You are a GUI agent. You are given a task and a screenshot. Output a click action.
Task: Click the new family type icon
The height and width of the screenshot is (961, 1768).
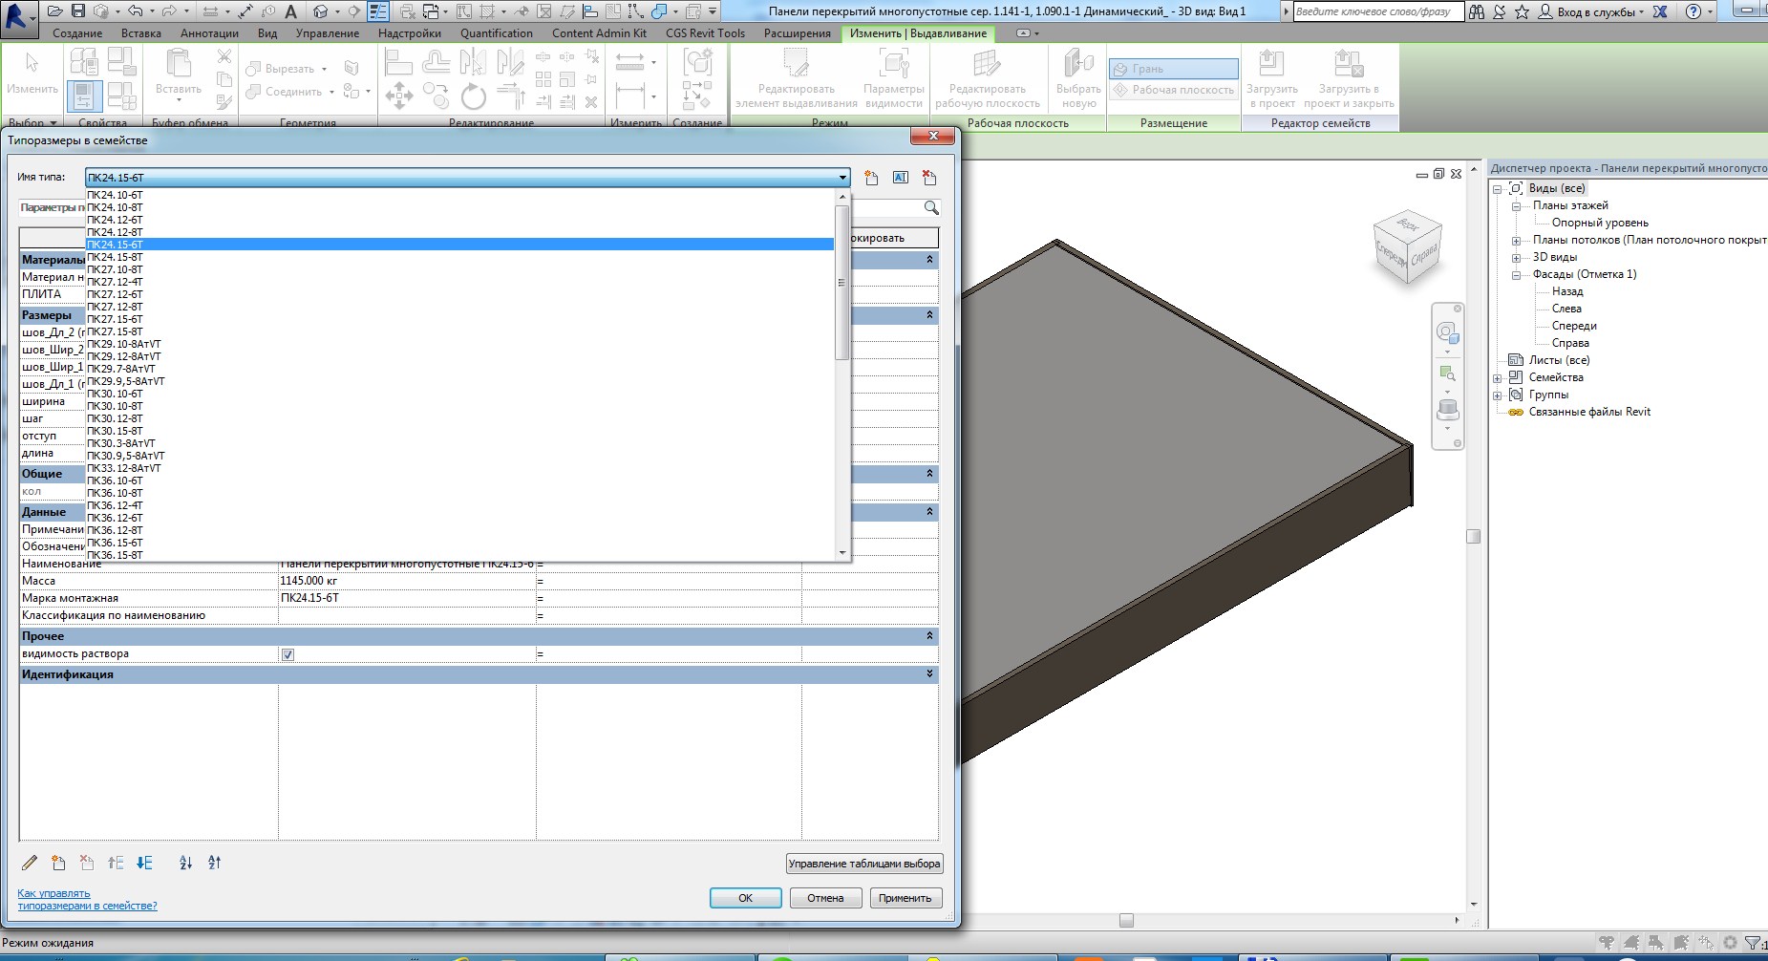pyautogui.click(x=871, y=178)
